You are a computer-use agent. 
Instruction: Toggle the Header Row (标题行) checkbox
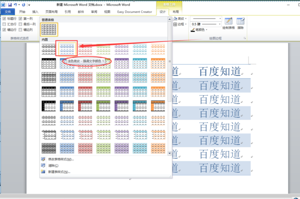pos(4,18)
